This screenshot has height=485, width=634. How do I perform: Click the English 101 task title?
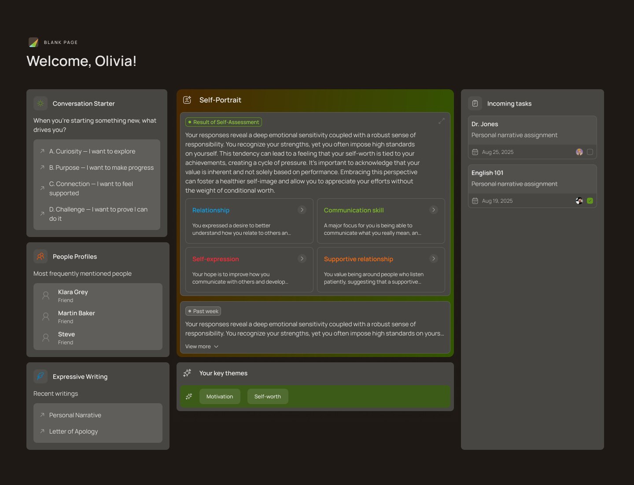pos(487,173)
